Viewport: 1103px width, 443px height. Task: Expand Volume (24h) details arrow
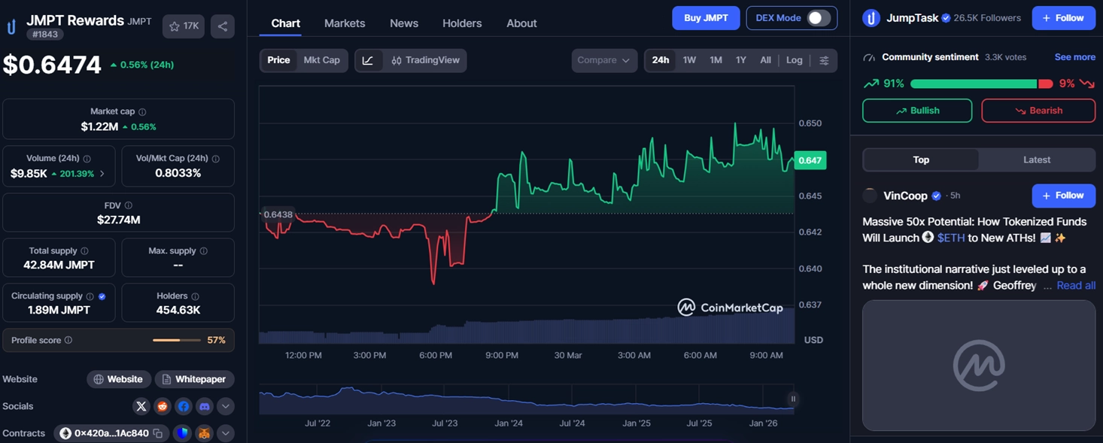coord(102,174)
